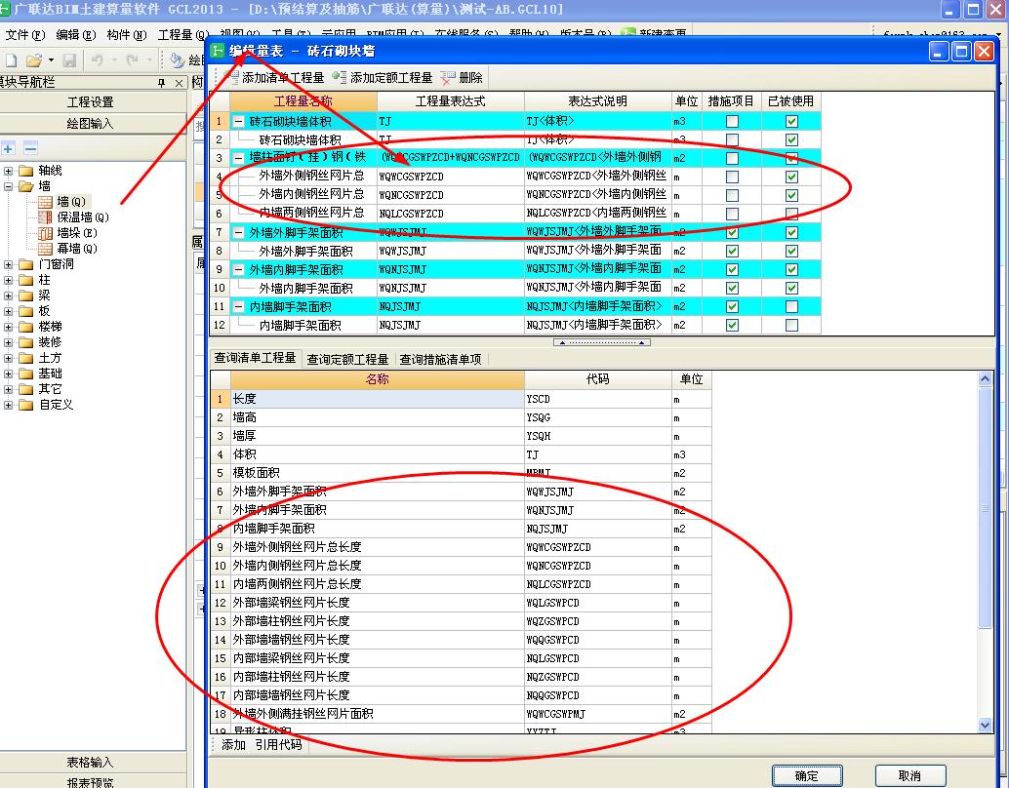Screen dimensions: 1009x788
Task: Click the 基础 folder icon
Action: point(25,374)
